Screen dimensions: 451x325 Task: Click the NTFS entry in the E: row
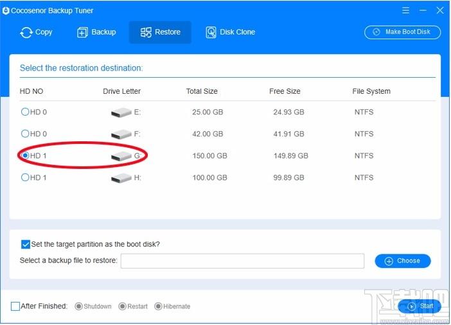coord(364,112)
